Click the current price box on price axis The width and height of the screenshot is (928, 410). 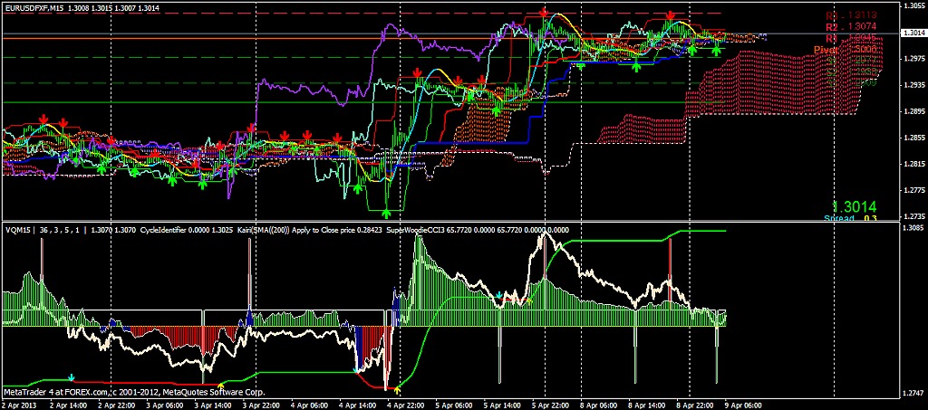(913, 33)
